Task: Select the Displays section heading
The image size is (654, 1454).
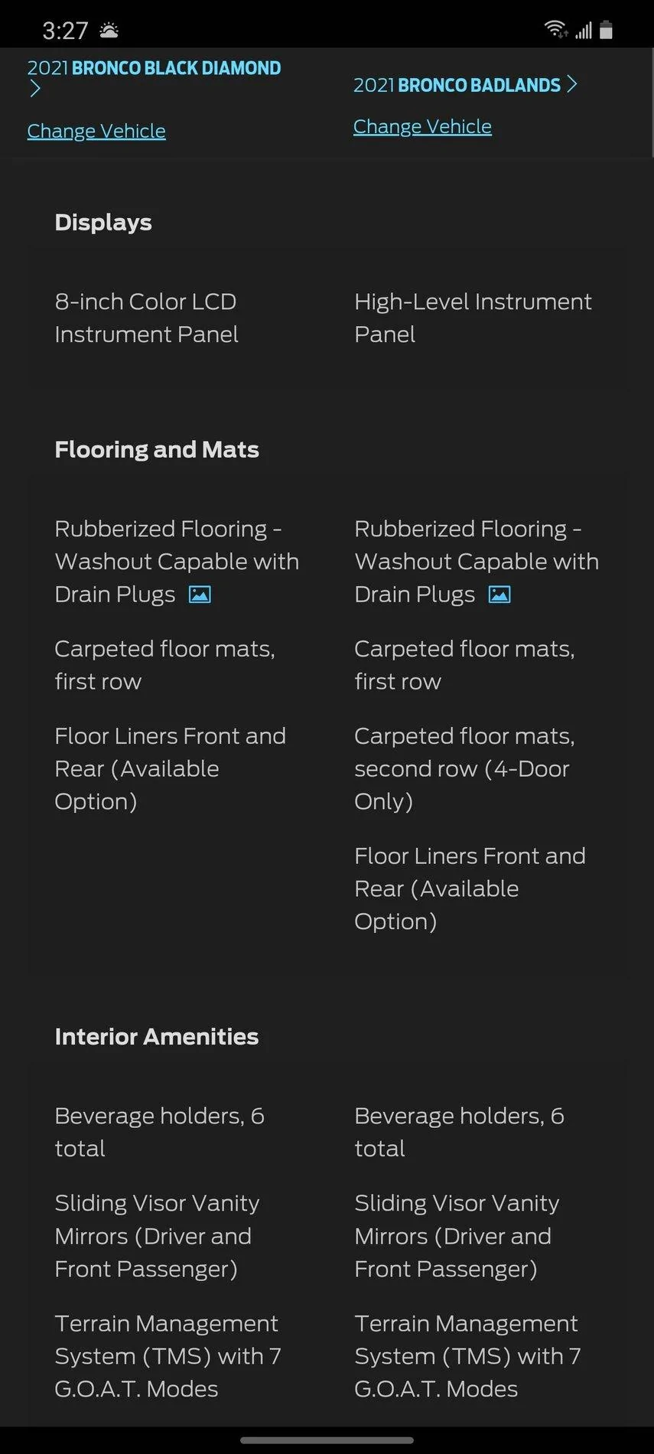Action: pyautogui.click(x=103, y=222)
